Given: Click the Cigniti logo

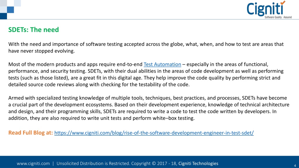Looking at the screenshot, I should click(269, 10).
